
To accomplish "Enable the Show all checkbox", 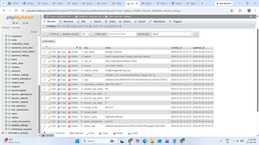I will (48, 34).
